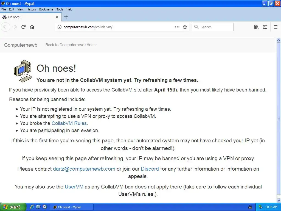Screen dimensions: 281x211
Task: Click the Mypal title bar icon
Action: pyautogui.click(x=3, y=3)
